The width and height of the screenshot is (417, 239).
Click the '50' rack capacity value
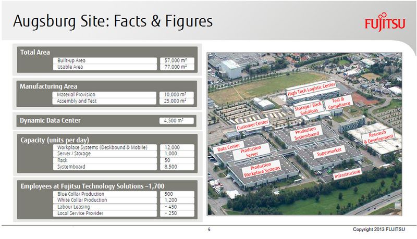(167, 160)
